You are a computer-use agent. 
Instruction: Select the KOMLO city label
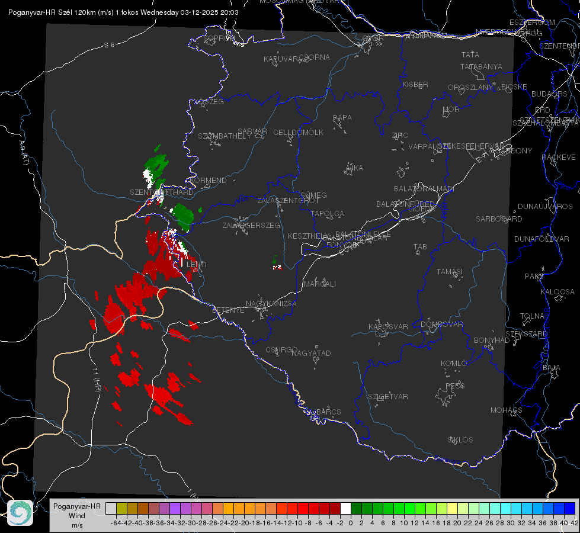coord(454,363)
